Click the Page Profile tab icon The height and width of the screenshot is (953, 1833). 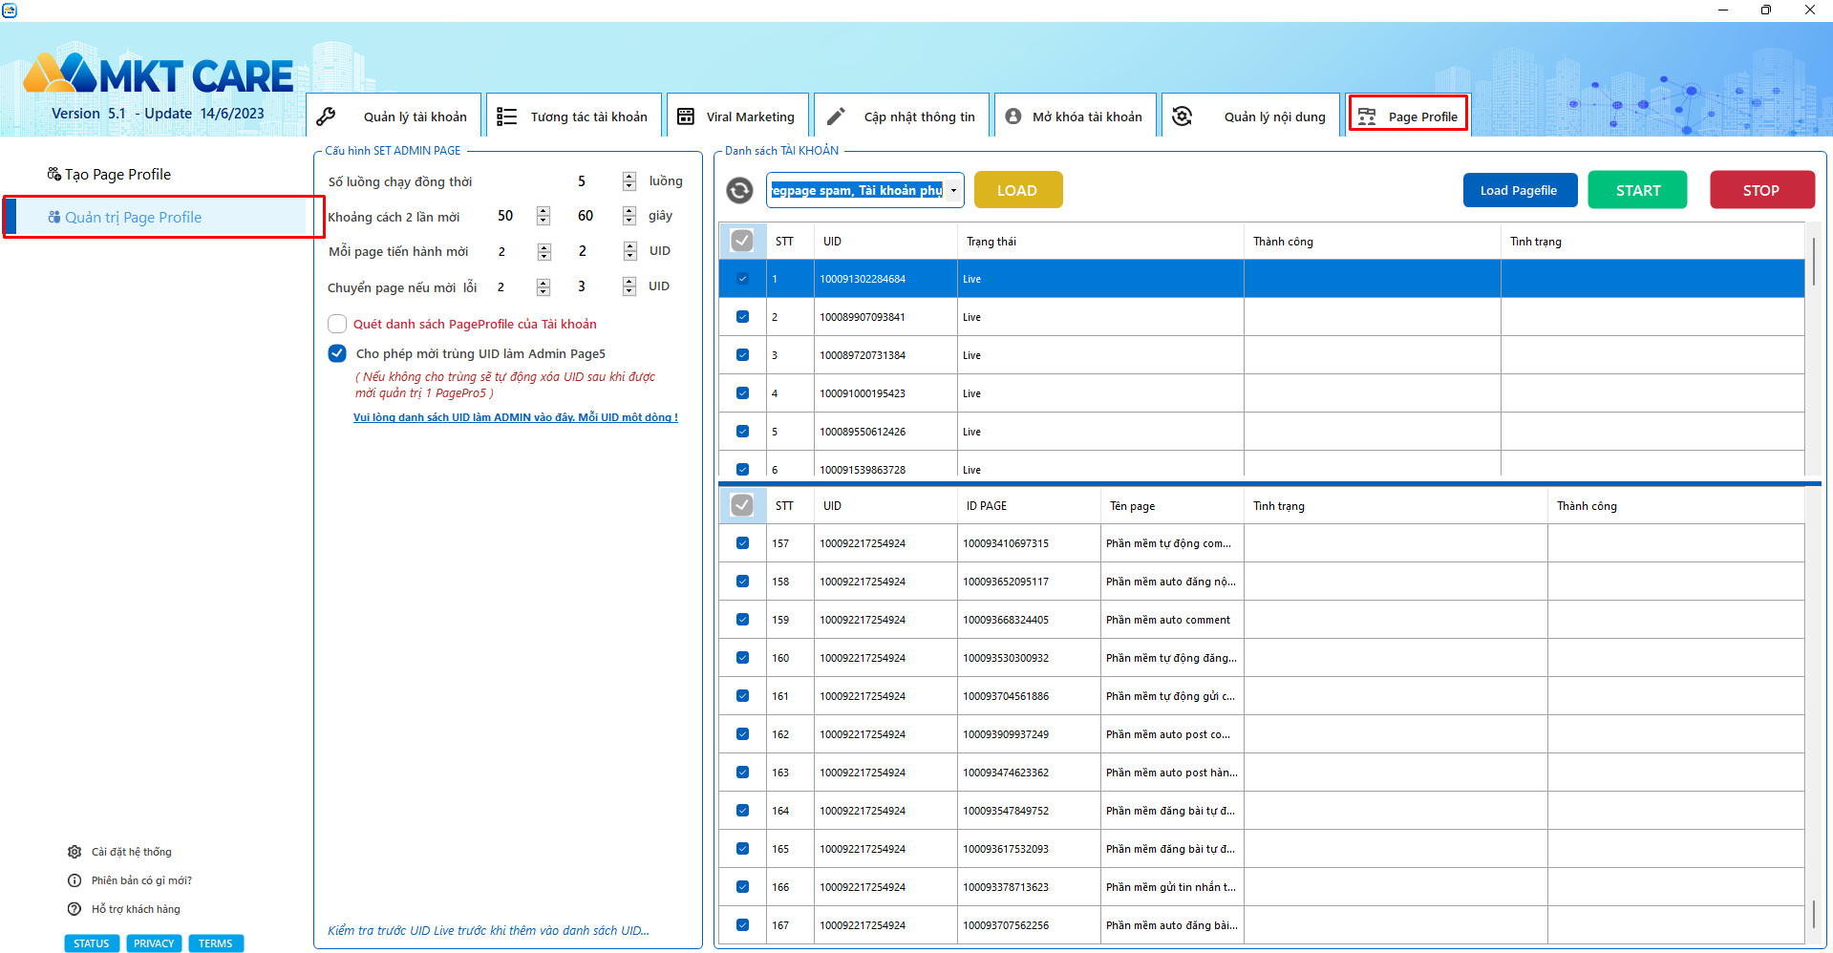[1367, 116]
